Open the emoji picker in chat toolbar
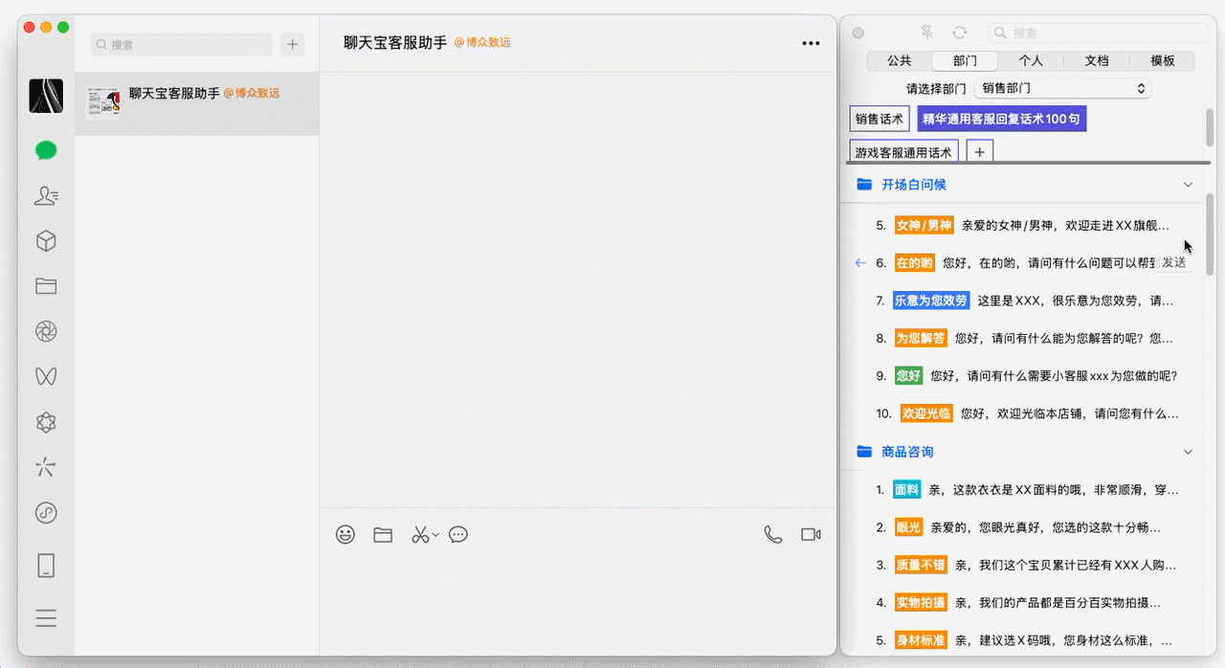The width and height of the screenshot is (1225, 668). 345,535
